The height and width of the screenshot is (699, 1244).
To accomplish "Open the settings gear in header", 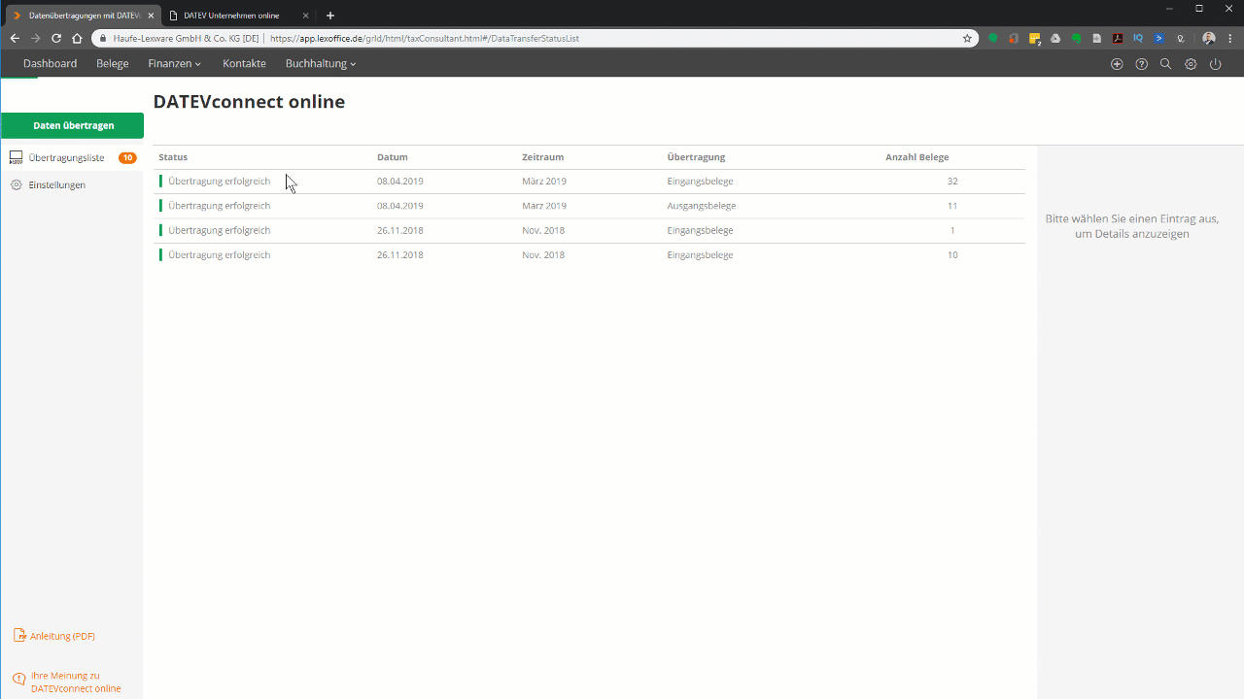I will coord(1191,64).
